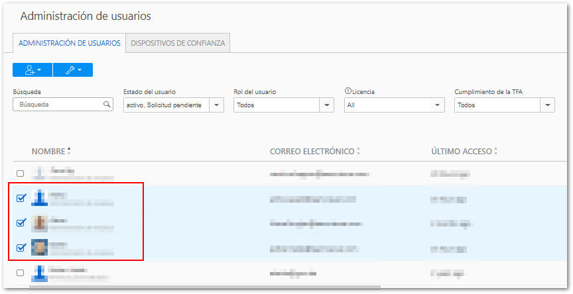
Task: Open the add user dropdown button
Action: pos(32,70)
